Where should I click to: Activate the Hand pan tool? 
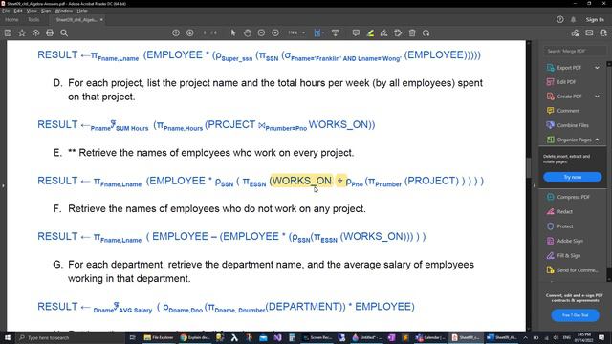tap(248, 33)
